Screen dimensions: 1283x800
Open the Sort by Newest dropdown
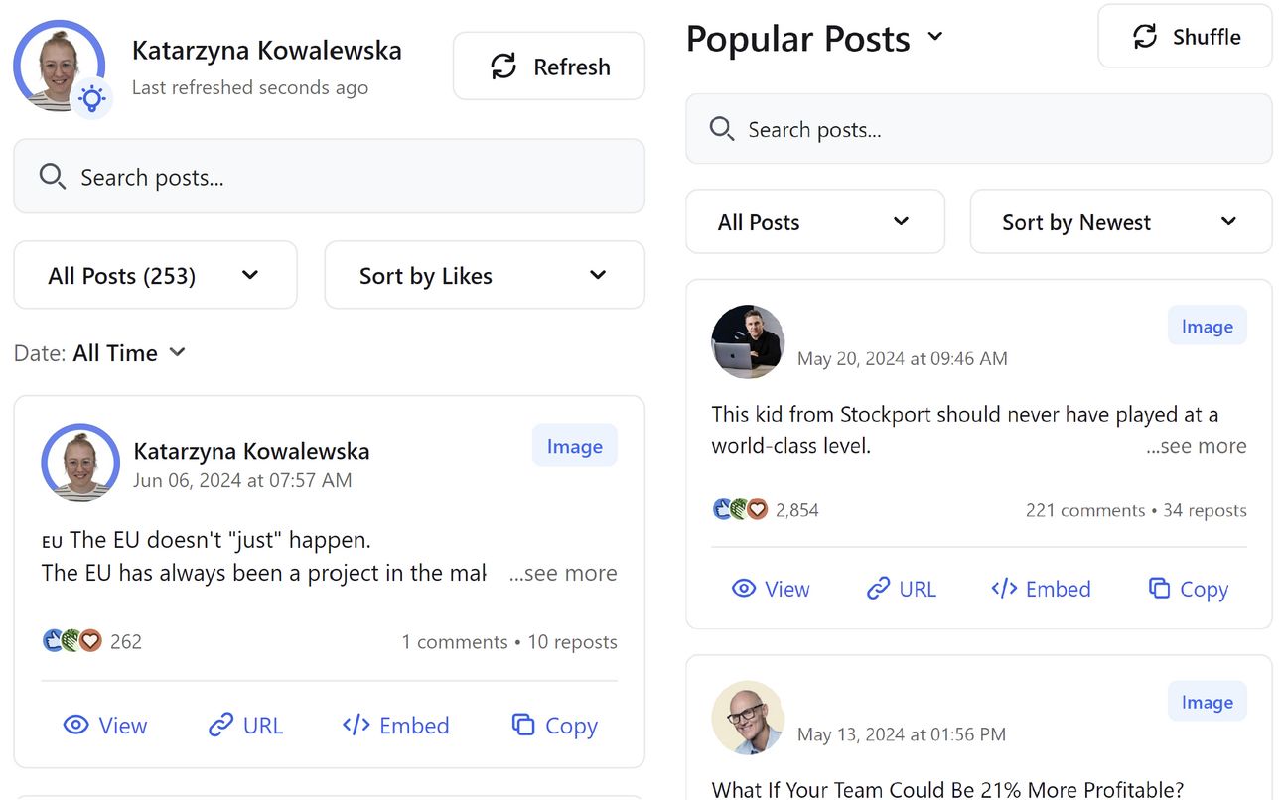pyautogui.click(x=1119, y=221)
